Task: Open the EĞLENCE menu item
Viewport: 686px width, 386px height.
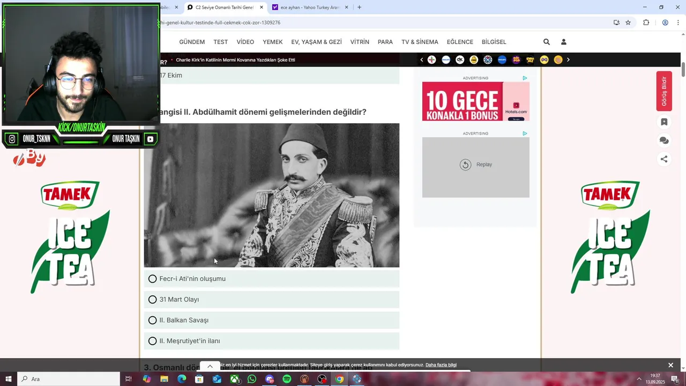Action: point(460,42)
